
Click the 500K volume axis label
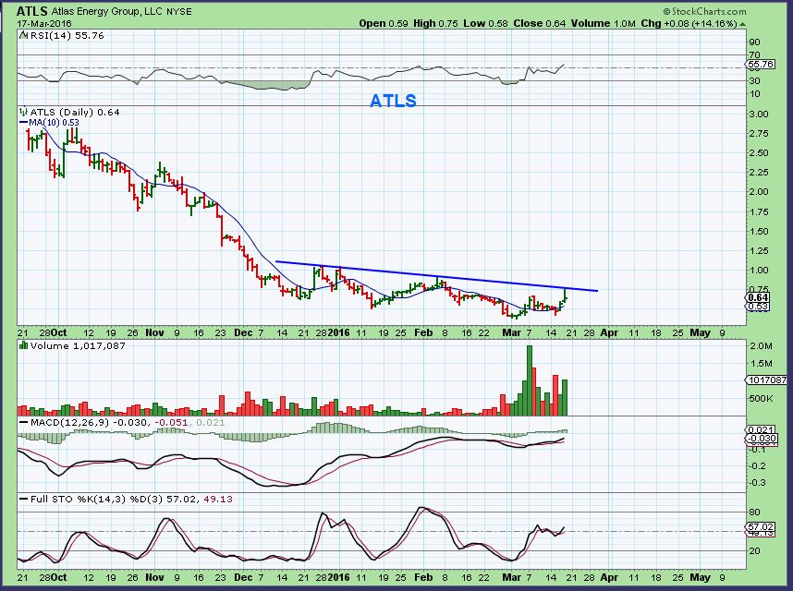[761, 398]
